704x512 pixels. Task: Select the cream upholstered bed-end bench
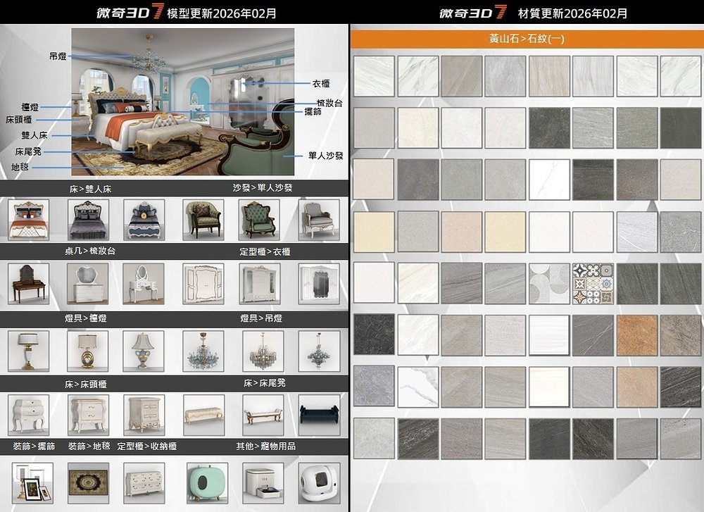coord(204,415)
